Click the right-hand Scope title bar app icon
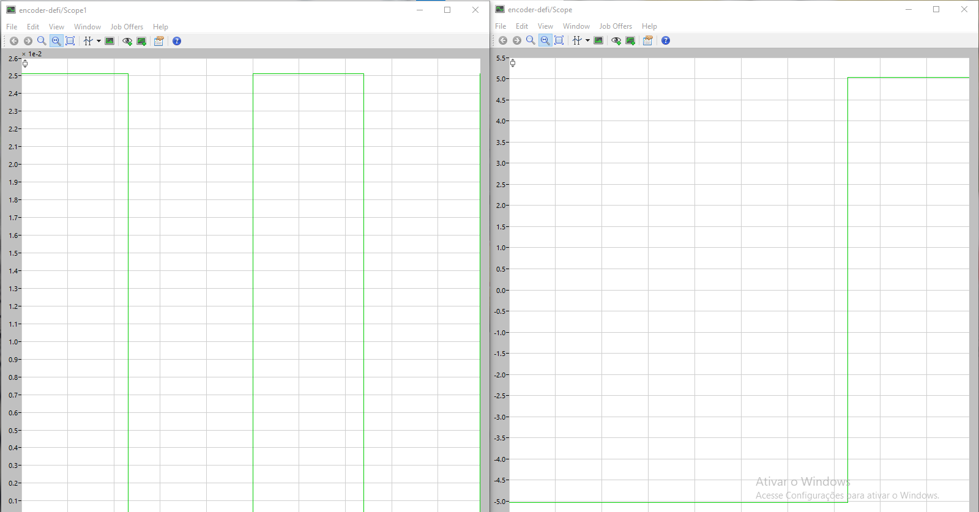979x512 pixels. 500,9
